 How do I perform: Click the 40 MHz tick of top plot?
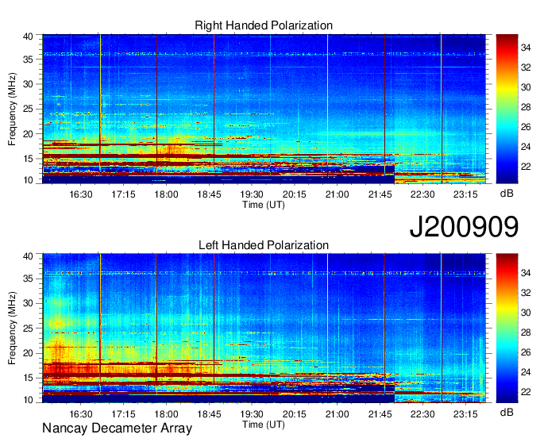(x=29, y=36)
